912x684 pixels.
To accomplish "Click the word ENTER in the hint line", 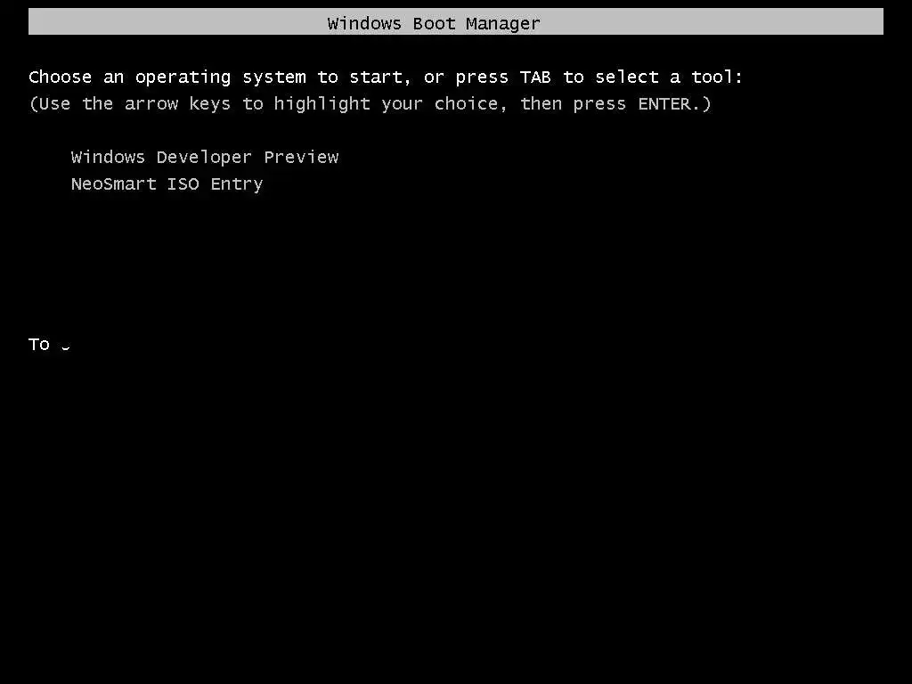I will [x=664, y=104].
